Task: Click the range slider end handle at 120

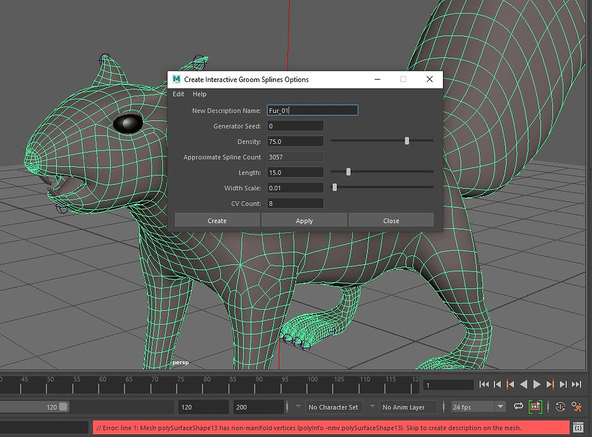Action: 63,407
